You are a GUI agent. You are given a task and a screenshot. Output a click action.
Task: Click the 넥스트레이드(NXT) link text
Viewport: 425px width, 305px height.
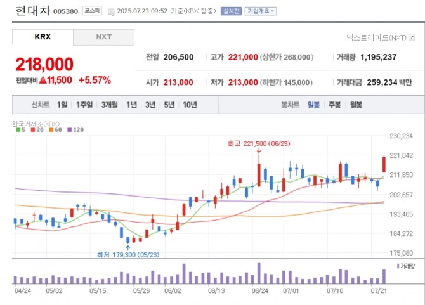[x=377, y=37]
